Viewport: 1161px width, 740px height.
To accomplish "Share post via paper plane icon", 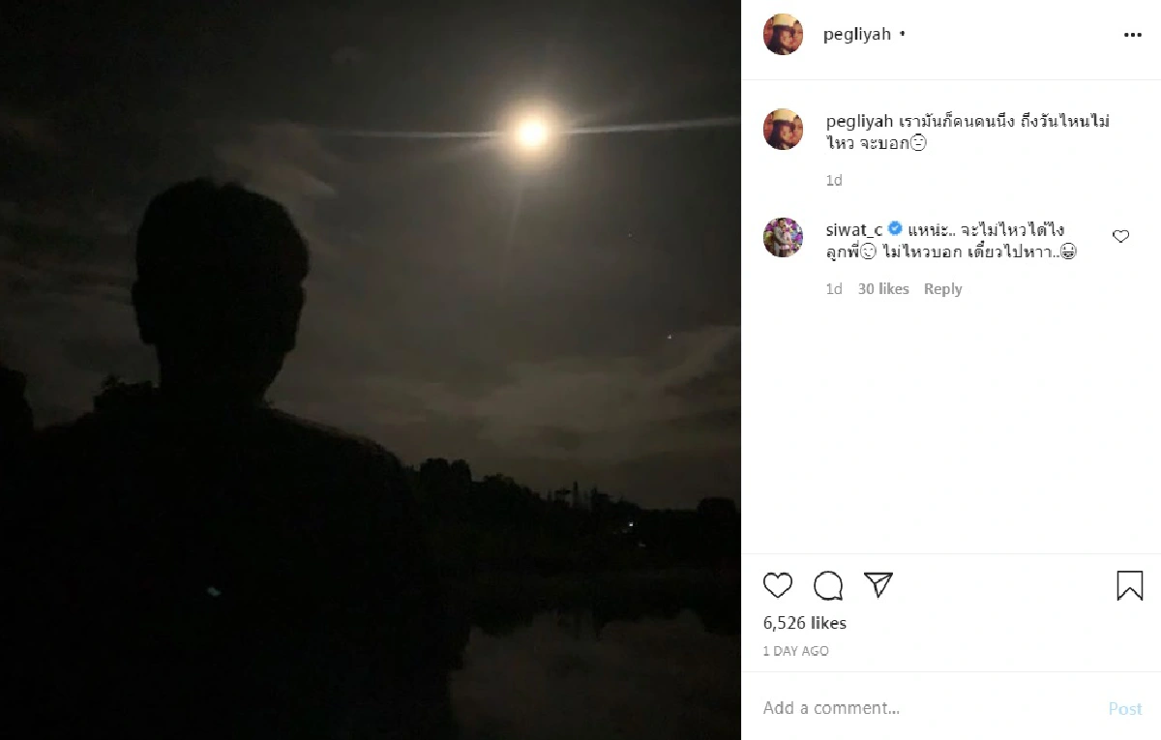I will [878, 584].
